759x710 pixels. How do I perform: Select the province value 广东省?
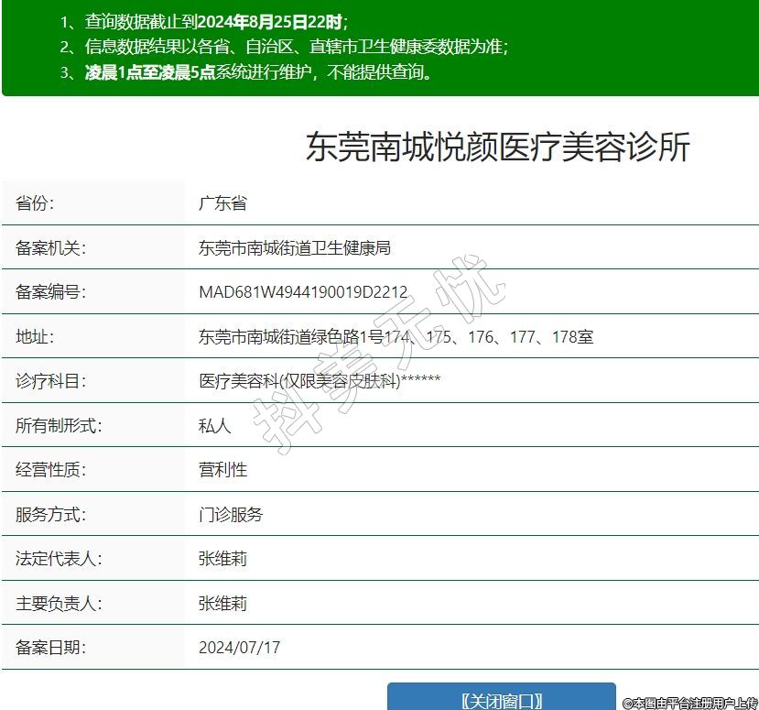(222, 203)
